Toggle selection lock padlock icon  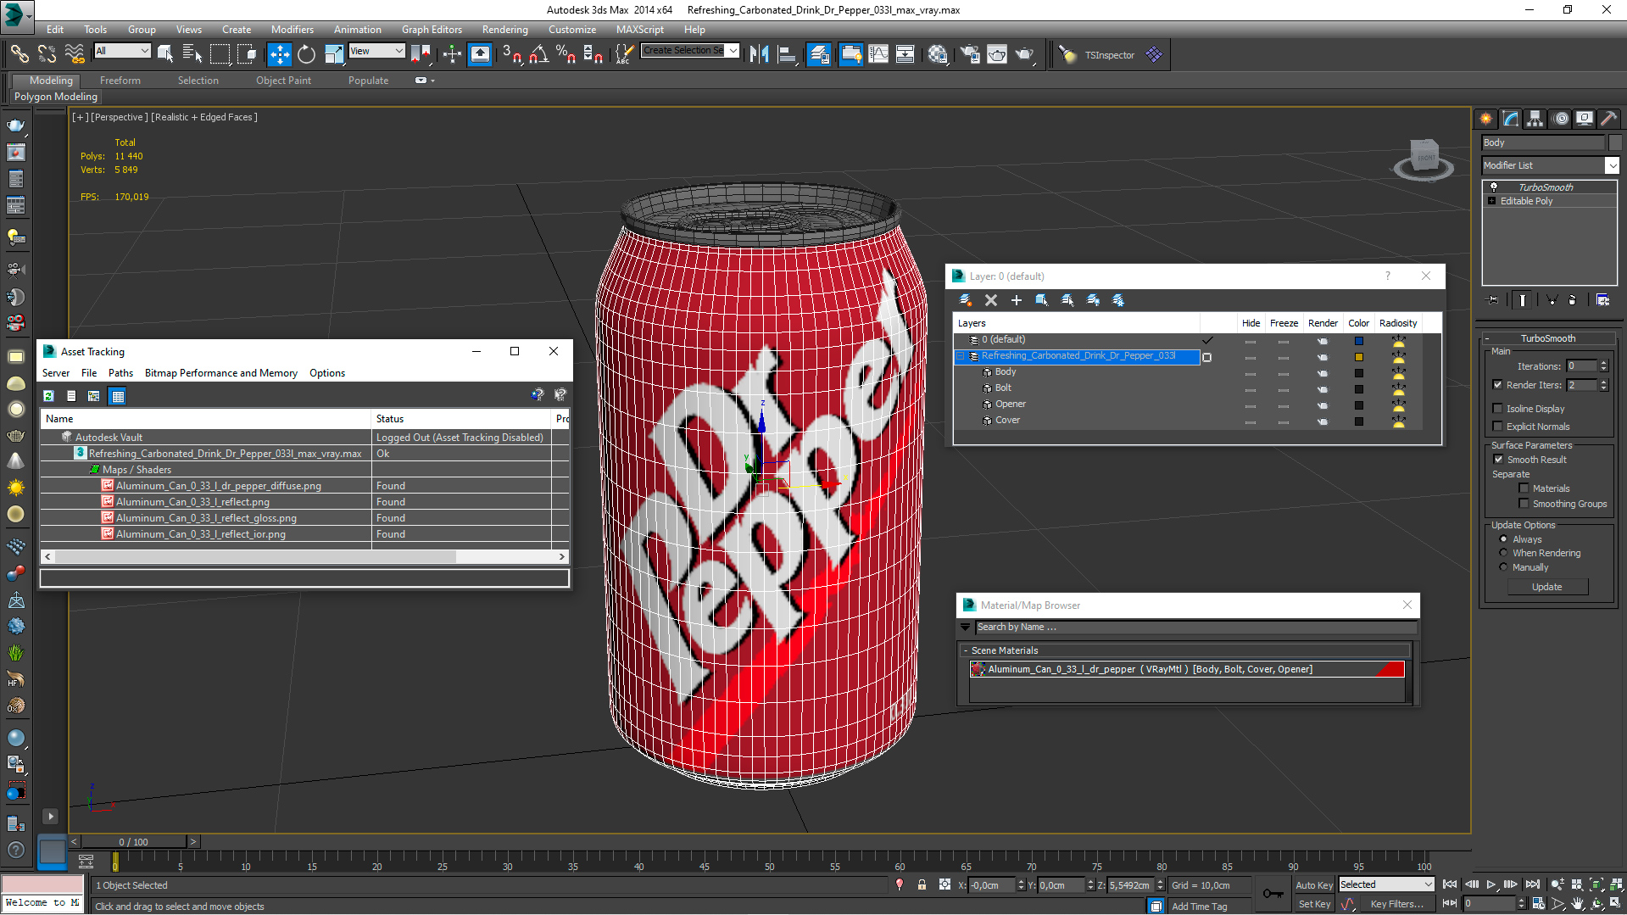coord(922,884)
